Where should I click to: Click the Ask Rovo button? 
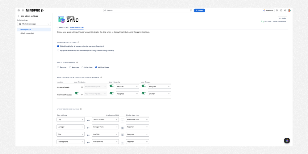click(x=268, y=11)
